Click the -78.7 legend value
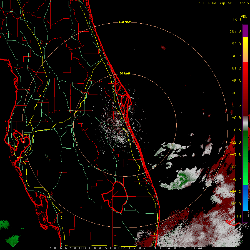This screenshot has height=250, width=250. [235, 179]
